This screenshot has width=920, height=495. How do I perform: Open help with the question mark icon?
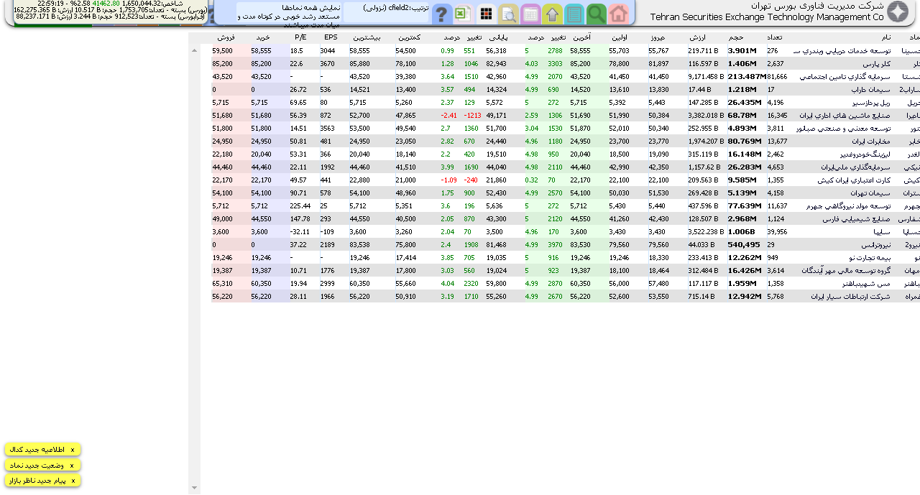(442, 14)
